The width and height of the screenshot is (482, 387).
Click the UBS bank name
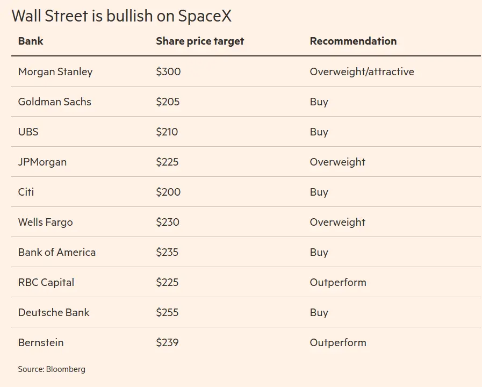tap(28, 132)
